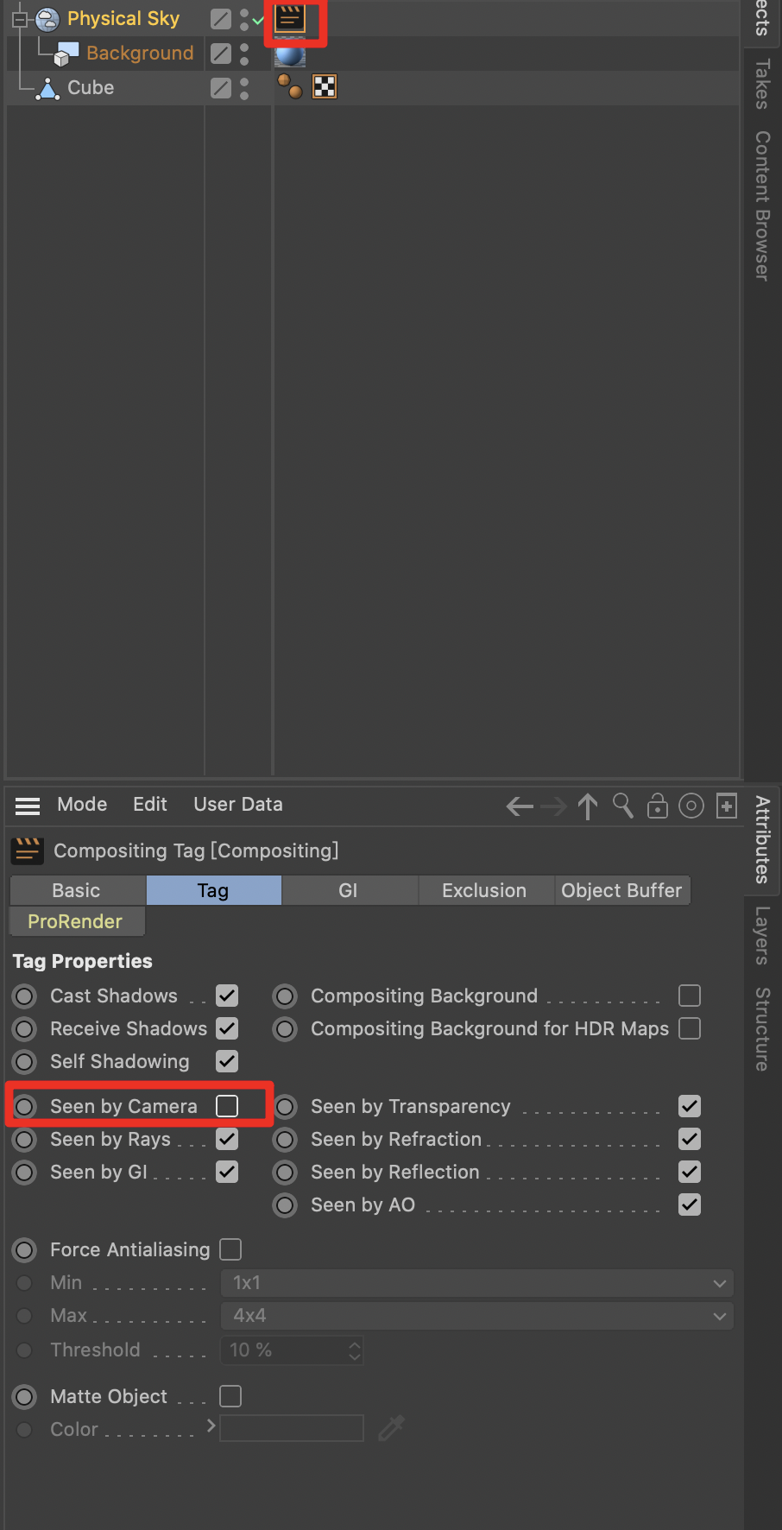This screenshot has height=1530, width=782.
Task: Open the Mode menu
Action: pos(82,805)
